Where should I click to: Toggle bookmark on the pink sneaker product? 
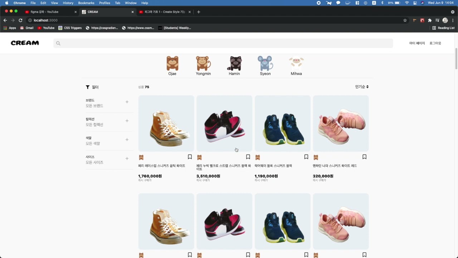tap(364, 157)
